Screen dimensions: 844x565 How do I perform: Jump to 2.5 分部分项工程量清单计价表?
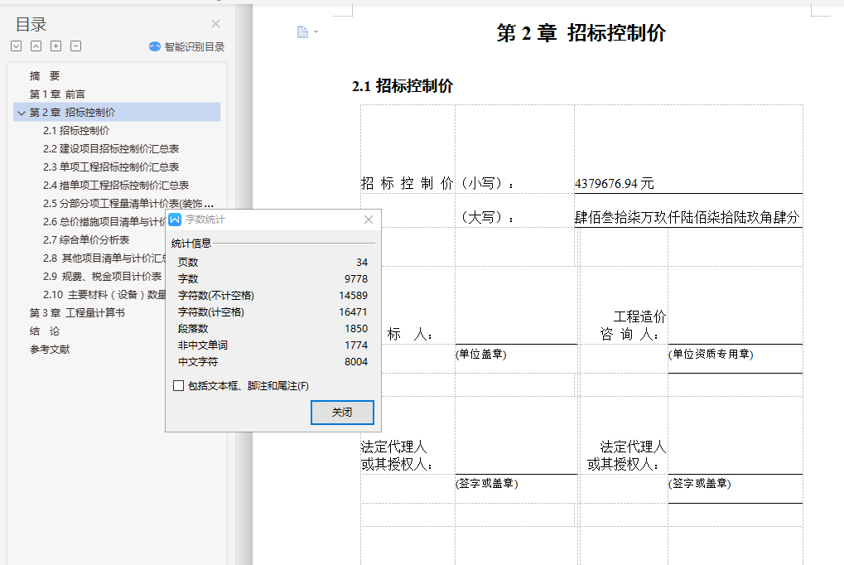click(128, 204)
